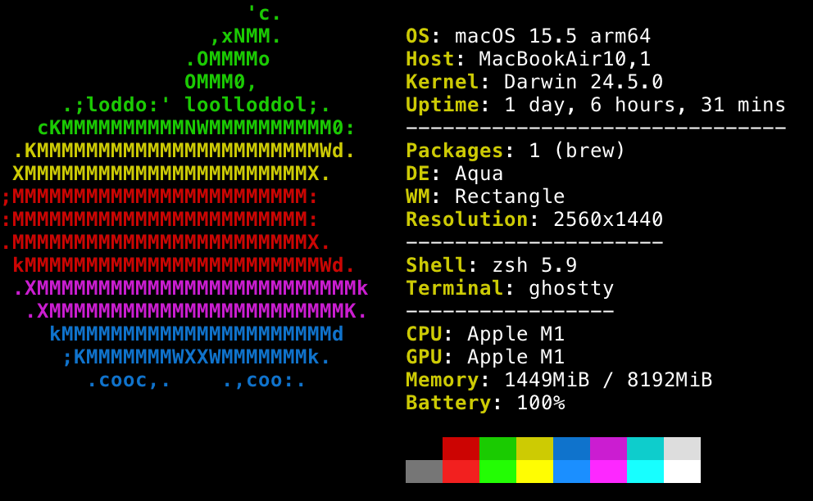This screenshot has height=501, width=813.
Task: Click the "1449MiB / 8192MiB" memory value
Action: tap(607, 380)
